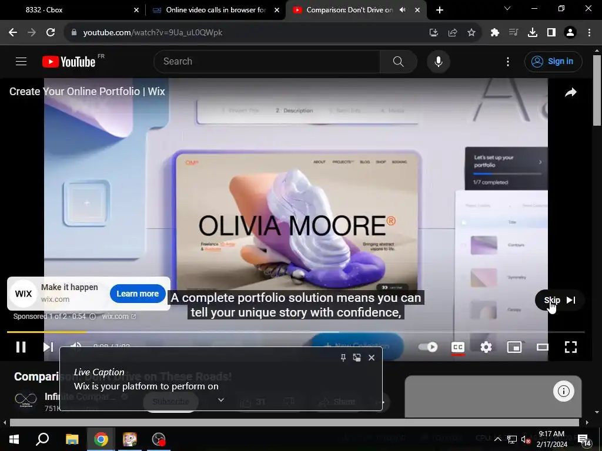The image size is (602, 451).
Task: Open media controls in Chrome toolbar
Action: coord(513,33)
